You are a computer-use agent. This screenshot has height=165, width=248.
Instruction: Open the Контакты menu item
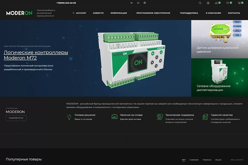[x=234, y=13]
